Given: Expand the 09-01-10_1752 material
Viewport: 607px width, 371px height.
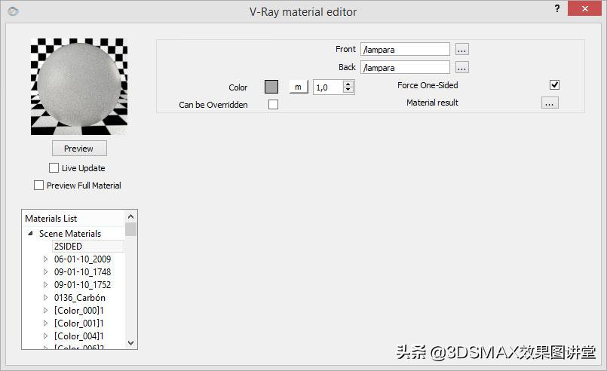Looking at the screenshot, I should pos(46,284).
